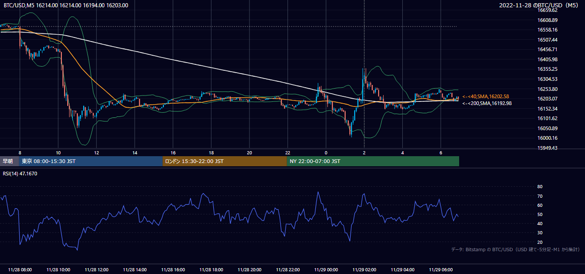Click price axis value 16000.16
This screenshot has height=274, width=585.
click(x=548, y=138)
